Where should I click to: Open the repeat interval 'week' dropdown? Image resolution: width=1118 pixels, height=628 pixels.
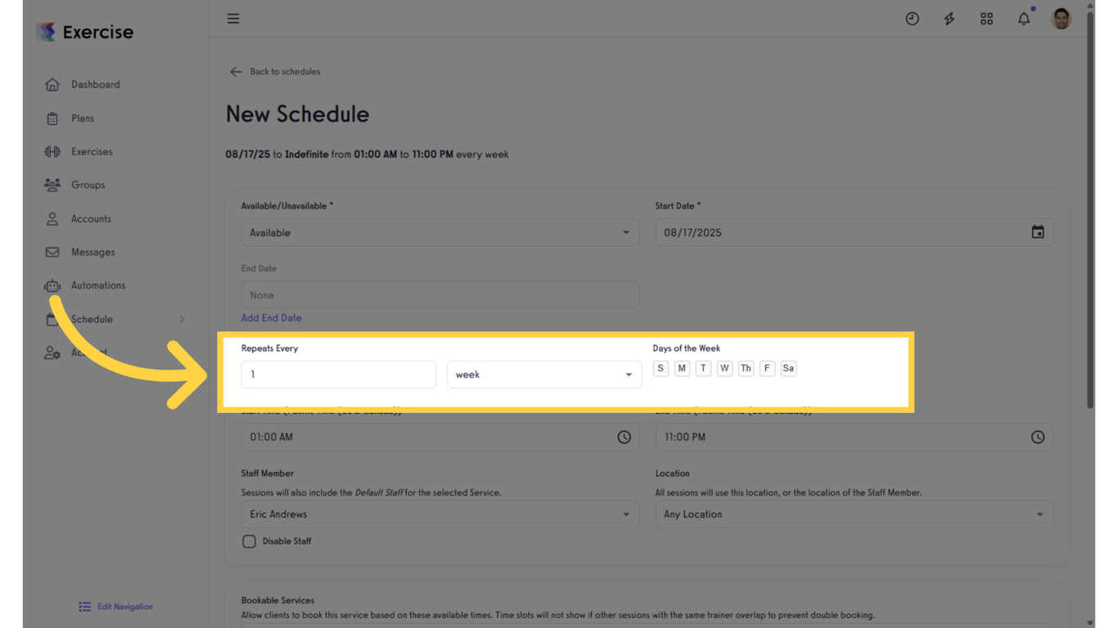point(544,375)
